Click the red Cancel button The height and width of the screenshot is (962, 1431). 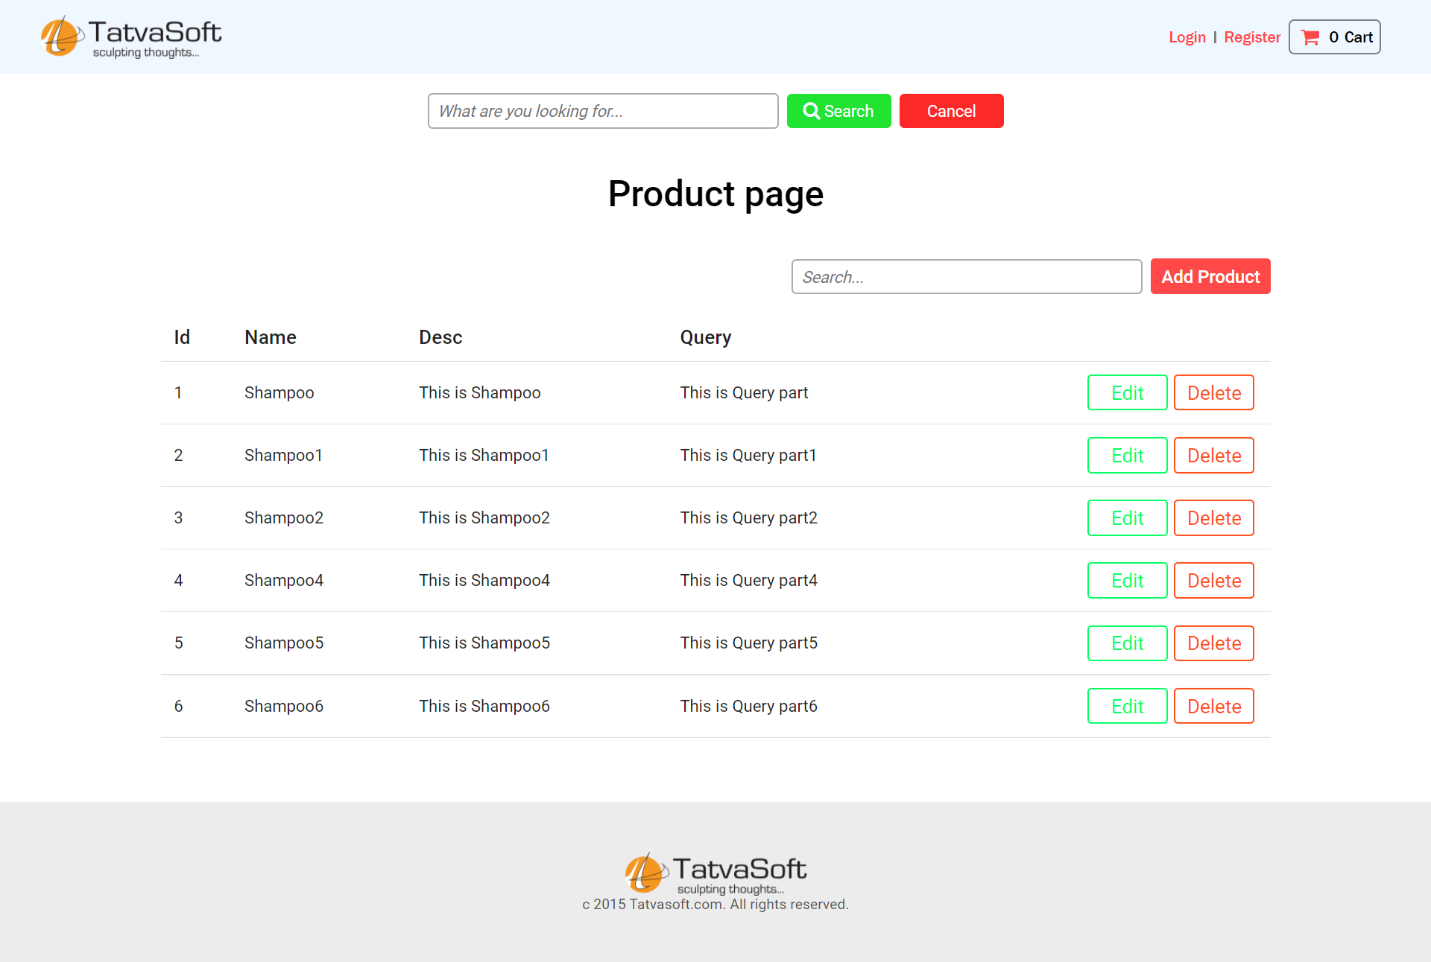click(951, 110)
